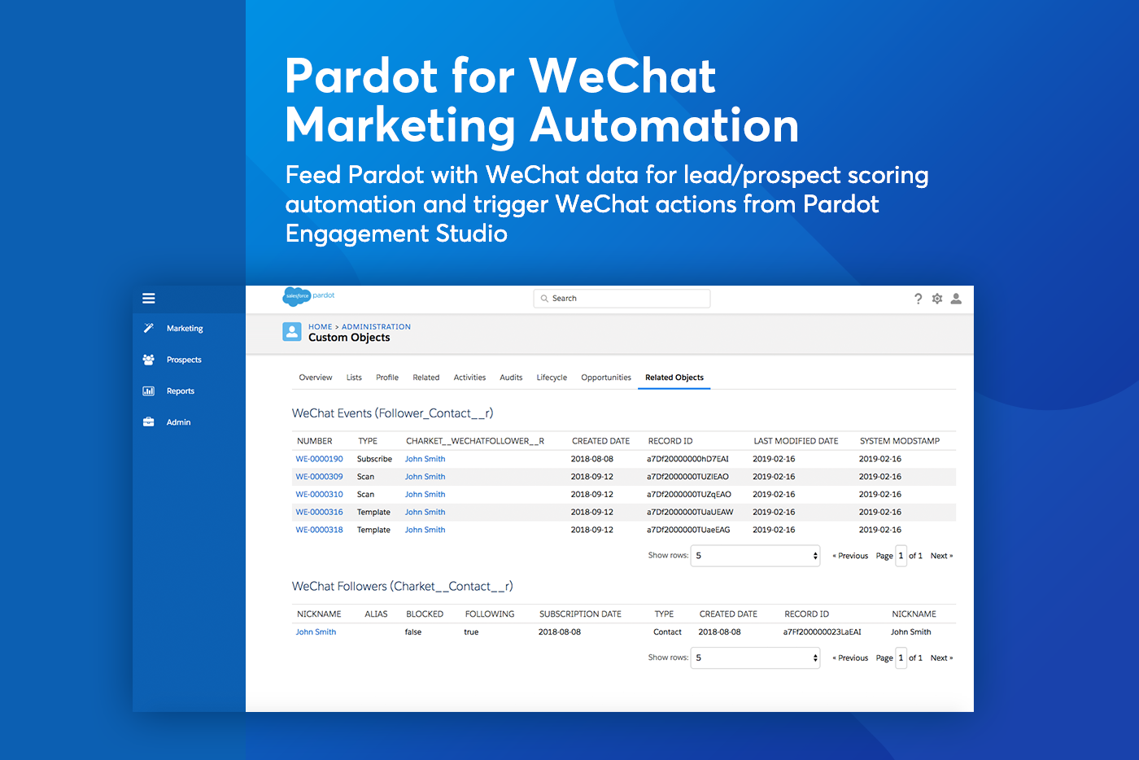Click Next in WeChat Events pagination
Screen dimensions: 1139x760
941,556
